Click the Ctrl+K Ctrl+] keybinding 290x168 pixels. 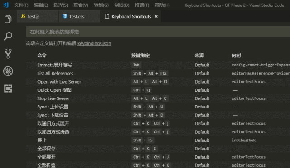pos(151,124)
